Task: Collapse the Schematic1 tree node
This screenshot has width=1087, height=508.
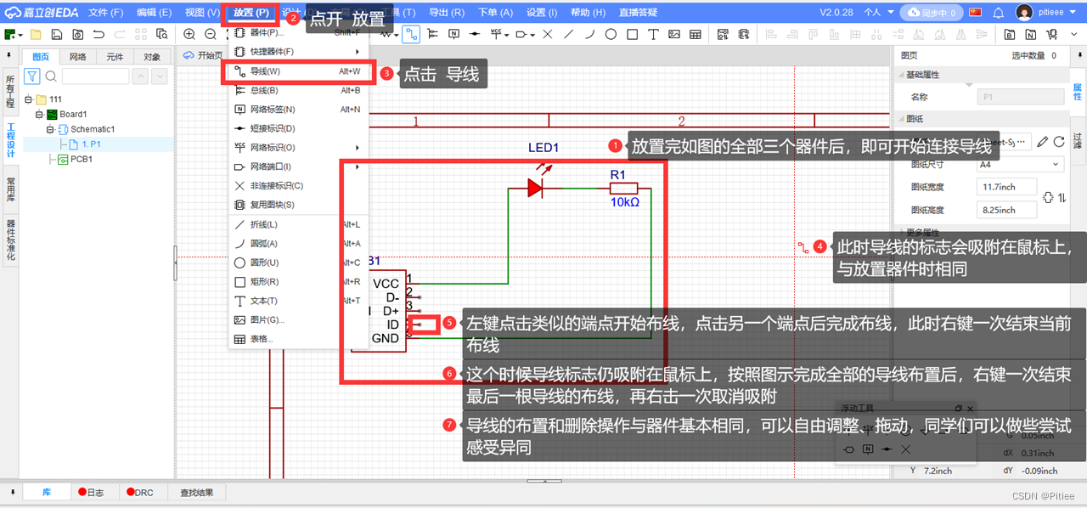Action: (50, 129)
